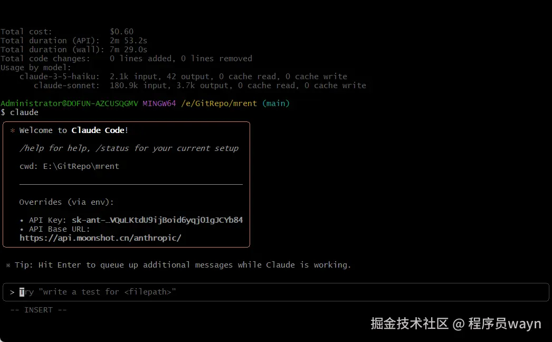Click the '$ claude' command line
This screenshot has width=552, height=342.
point(20,112)
